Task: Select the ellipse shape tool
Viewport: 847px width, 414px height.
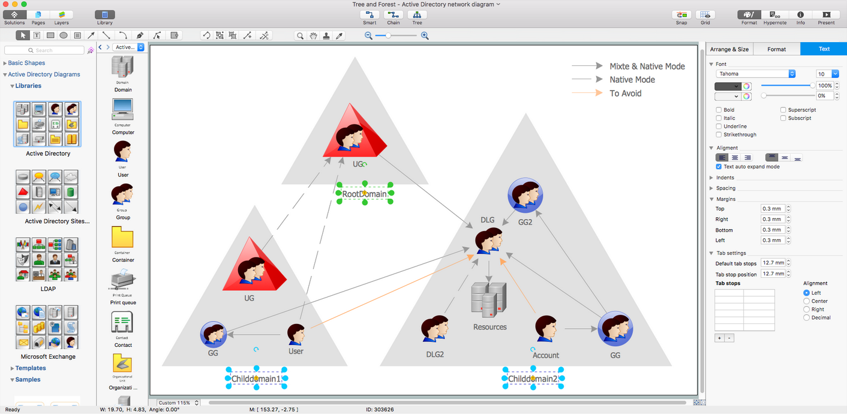Action: (x=64, y=35)
